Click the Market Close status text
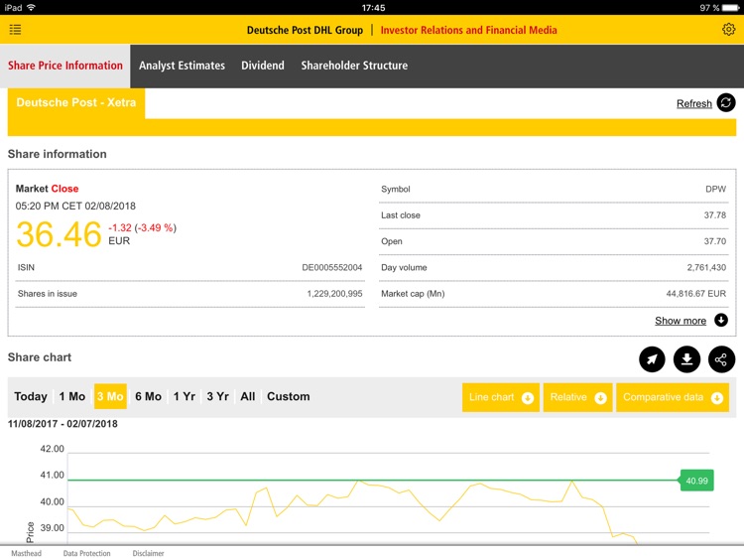744x558 pixels. click(47, 189)
